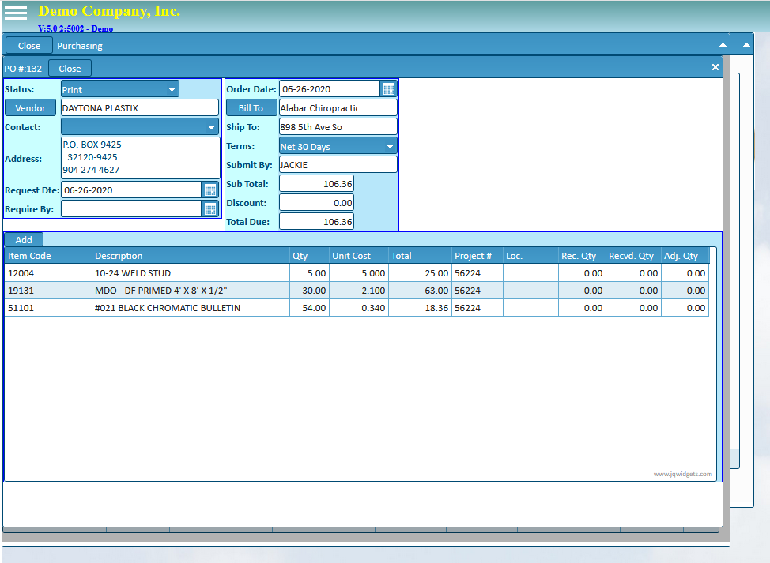770x563 pixels.
Task: Select item code 19131 cell
Action: click(48, 291)
